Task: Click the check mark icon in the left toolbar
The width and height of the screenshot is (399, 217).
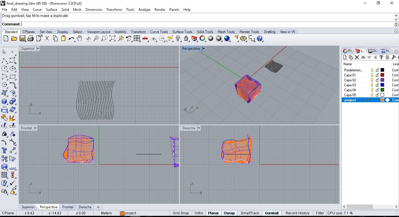Action: coord(13,183)
